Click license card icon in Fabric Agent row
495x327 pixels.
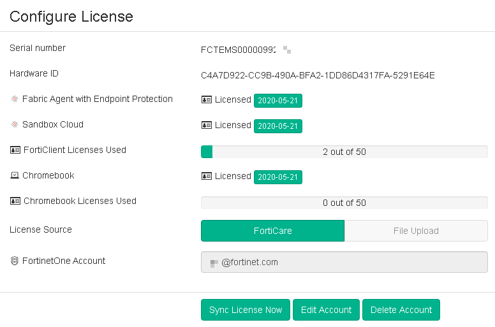click(207, 99)
